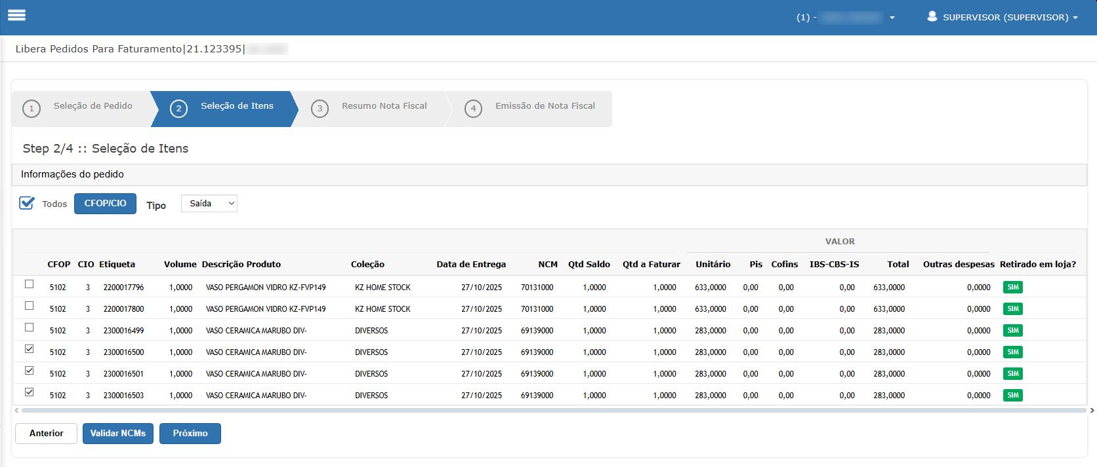
Task: Click the horizontal table scrollbar track
Action: (551, 411)
